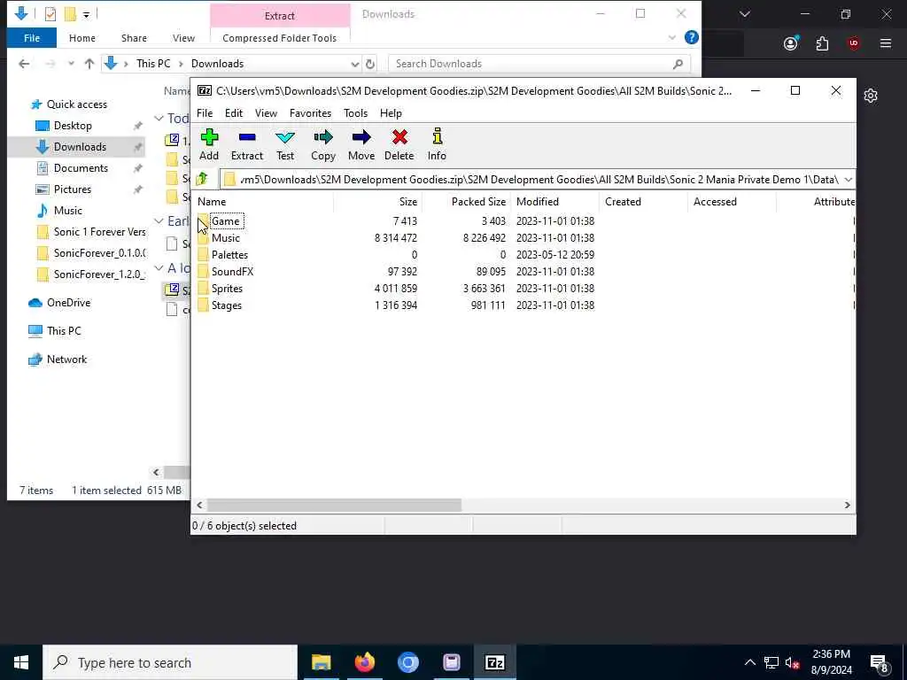Go up one level in File Explorer
This screenshot has height=680, width=907.
(89, 64)
